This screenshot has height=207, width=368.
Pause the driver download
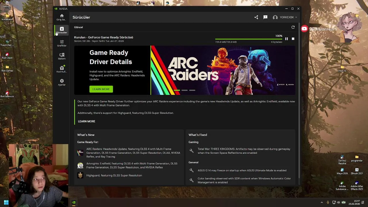point(286,39)
